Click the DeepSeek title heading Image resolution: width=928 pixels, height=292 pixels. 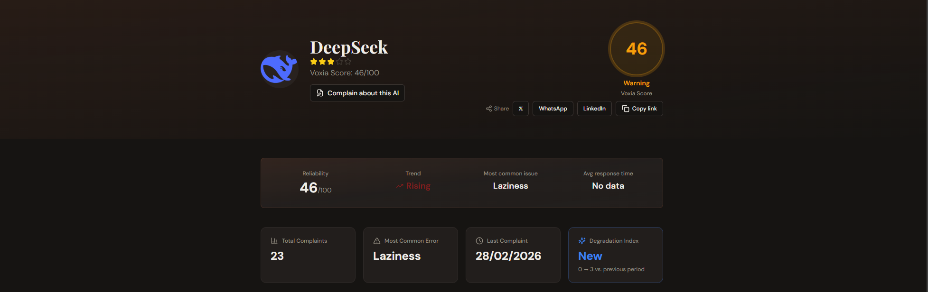click(x=349, y=47)
